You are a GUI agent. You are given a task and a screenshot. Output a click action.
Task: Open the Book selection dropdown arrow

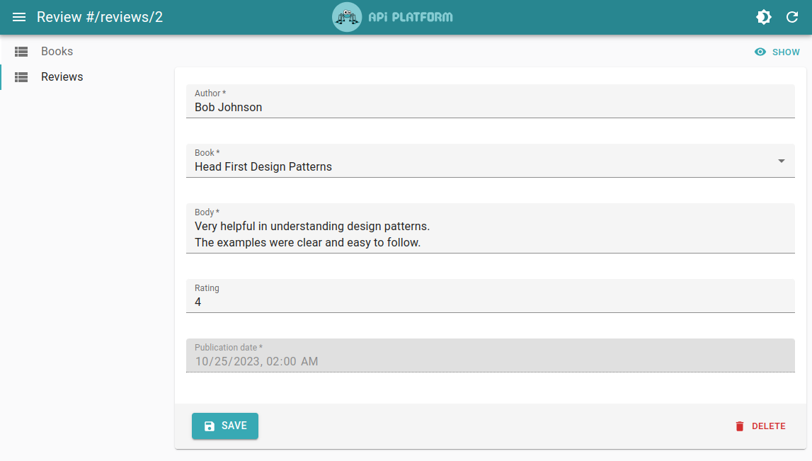pos(781,161)
